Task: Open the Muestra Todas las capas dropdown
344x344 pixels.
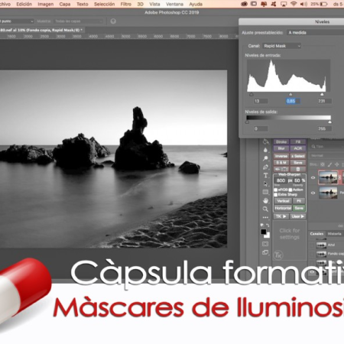Action: tap(78, 21)
